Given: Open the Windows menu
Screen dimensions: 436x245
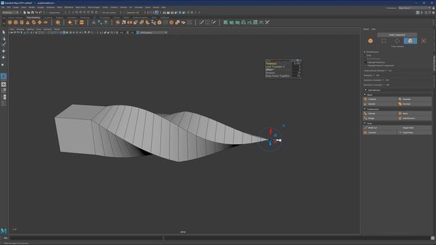Looking at the screenshot, I should 50,7.
